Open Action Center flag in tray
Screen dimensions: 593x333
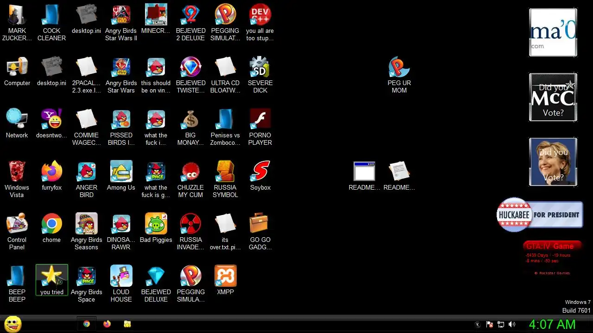[x=490, y=325]
